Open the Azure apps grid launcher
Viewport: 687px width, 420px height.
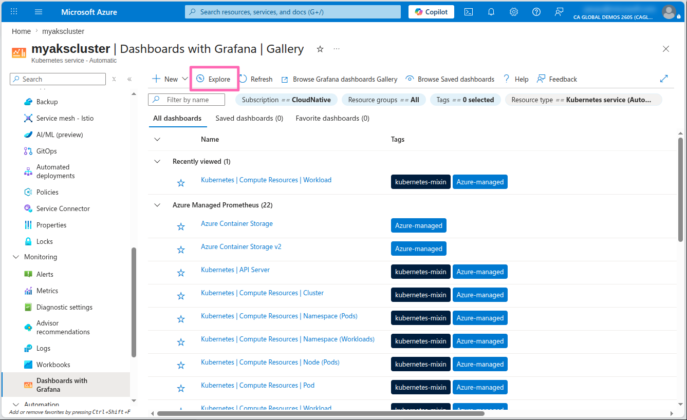14,12
